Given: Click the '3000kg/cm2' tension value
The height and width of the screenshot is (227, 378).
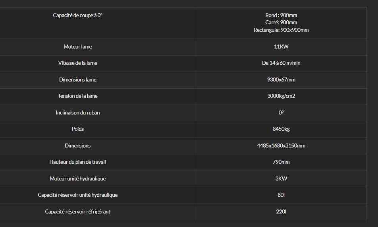Looking at the screenshot, I should [281, 96].
